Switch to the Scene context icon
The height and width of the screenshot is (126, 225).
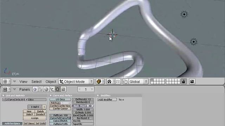[63, 89]
